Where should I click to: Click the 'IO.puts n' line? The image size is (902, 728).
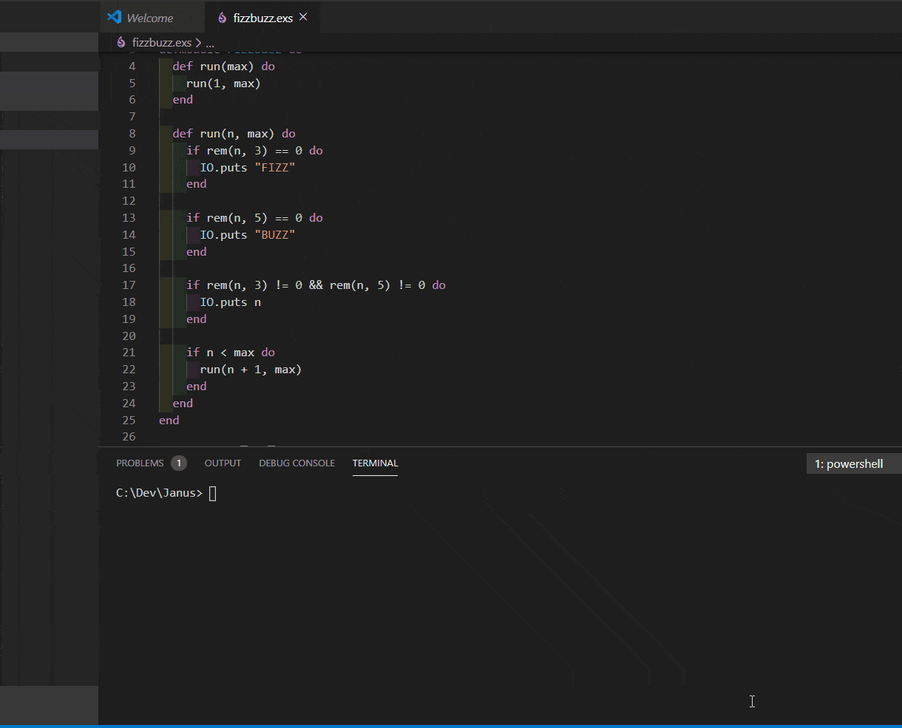(231, 302)
